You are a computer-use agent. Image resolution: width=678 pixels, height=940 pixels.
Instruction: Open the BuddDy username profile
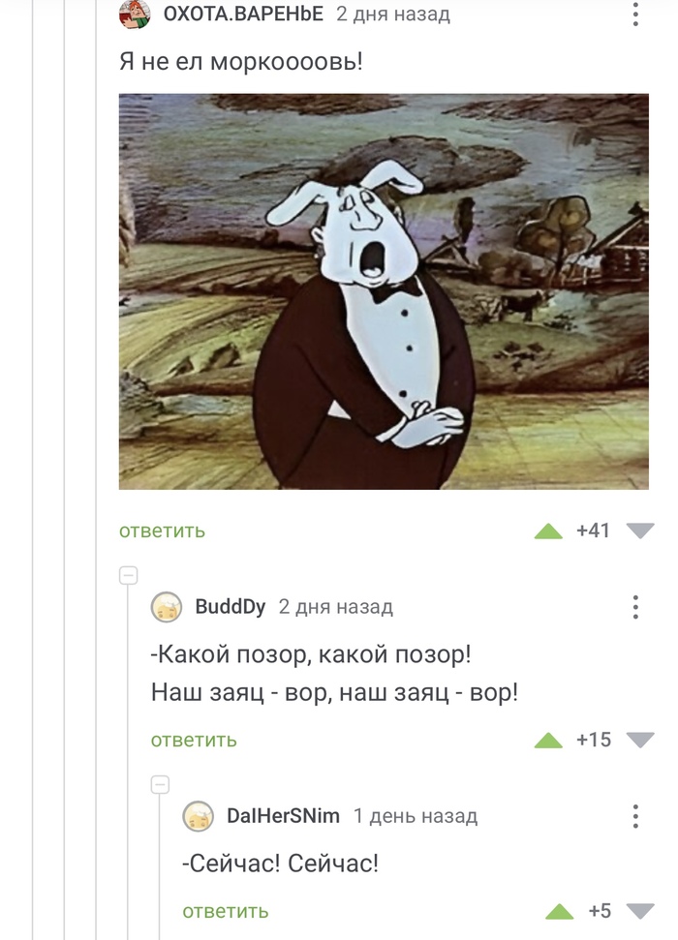(x=231, y=607)
